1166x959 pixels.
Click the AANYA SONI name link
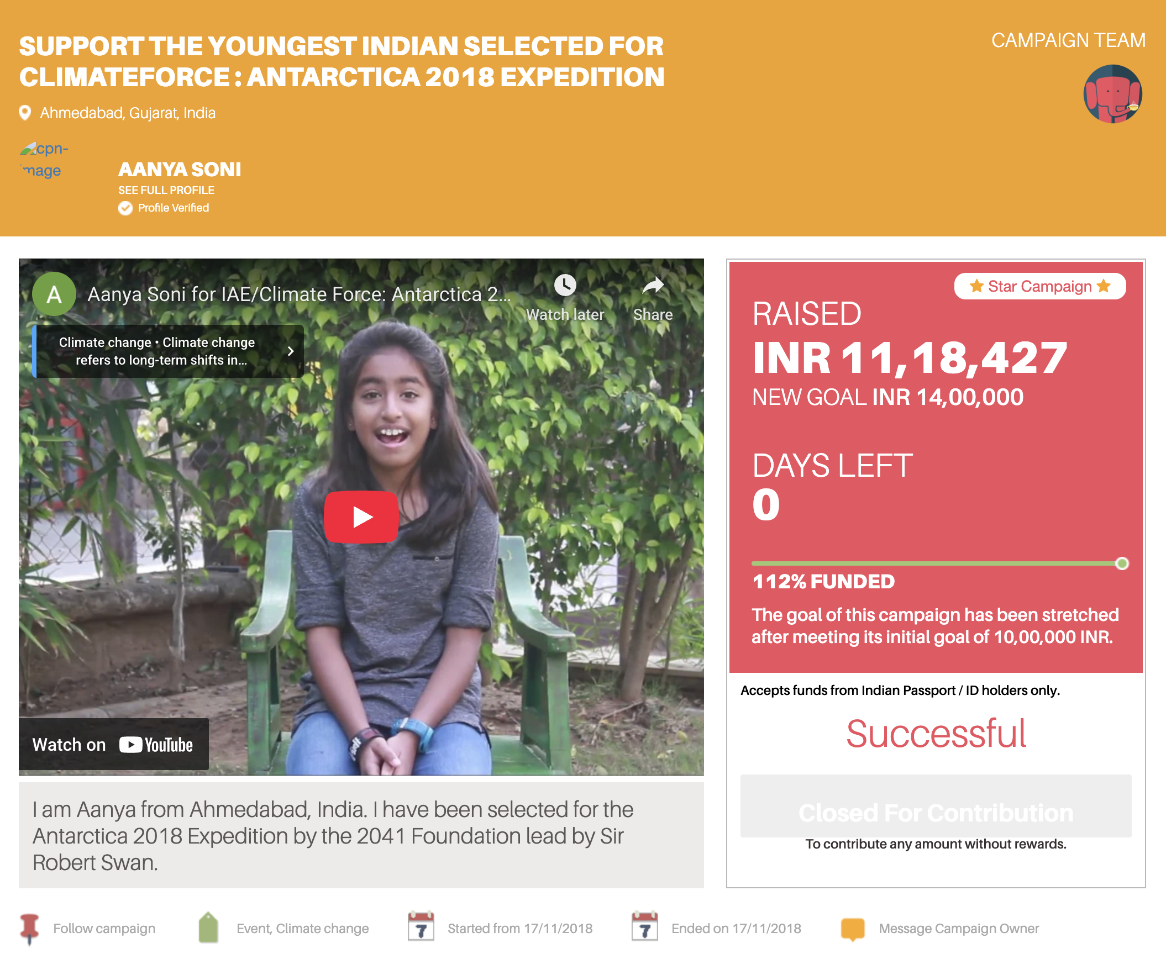tap(180, 169)
